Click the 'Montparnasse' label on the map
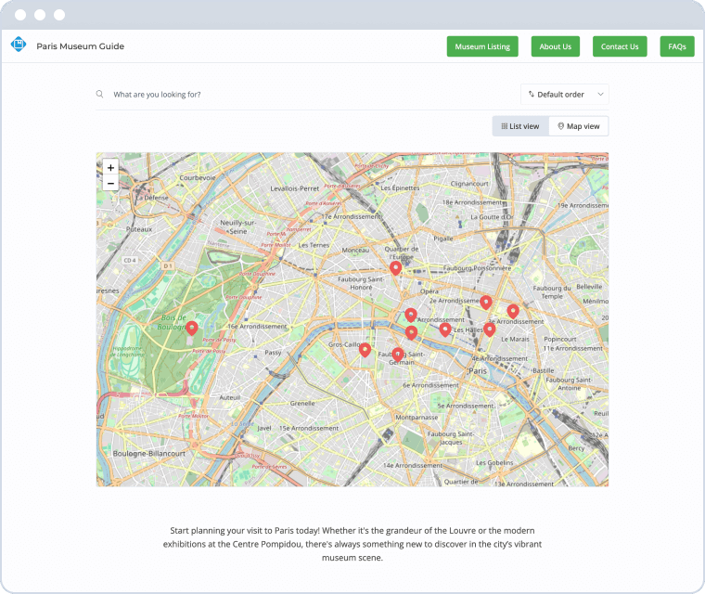This screenshot has width=705, height=594. pos(417,417)
